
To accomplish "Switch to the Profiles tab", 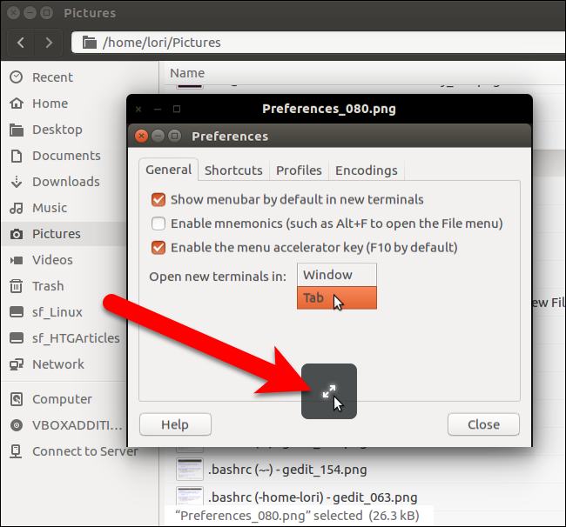I will pyautogui.click(x=299, y=170).
